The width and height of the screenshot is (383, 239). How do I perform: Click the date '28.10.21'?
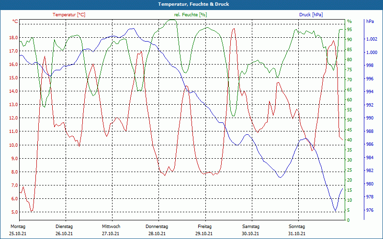pyautogui.click(x=157, y=234)
